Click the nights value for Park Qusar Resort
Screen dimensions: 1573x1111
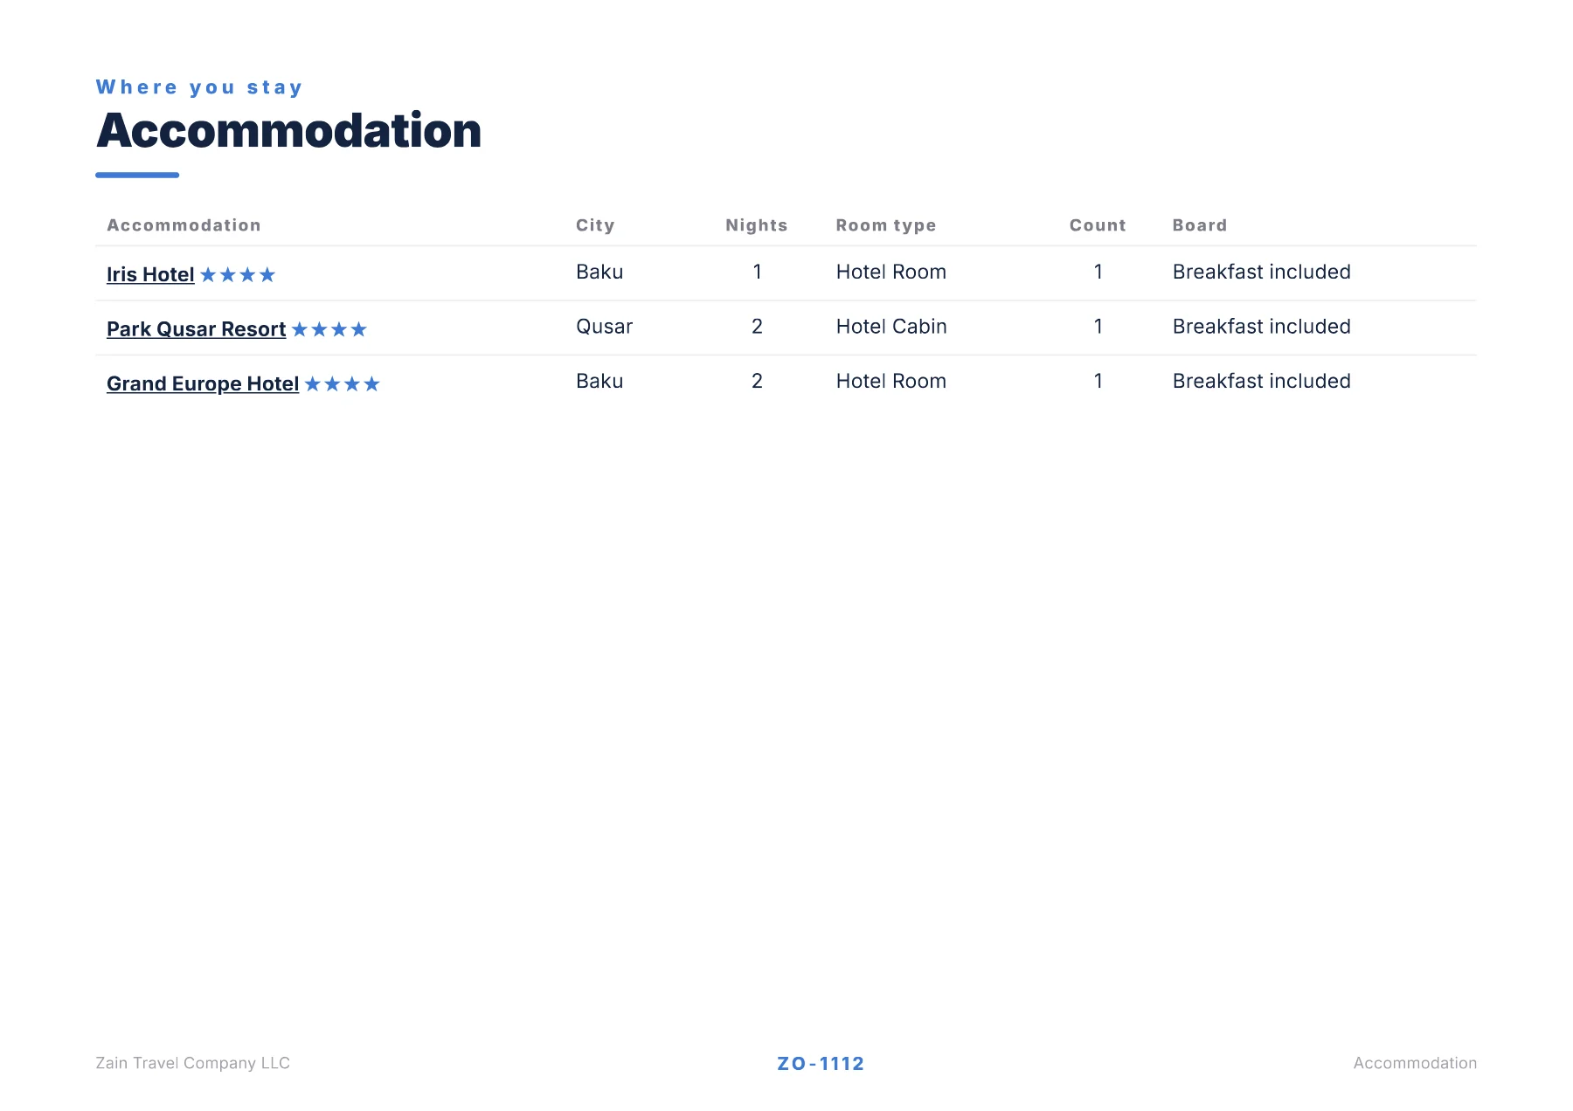[x=758, y=327]
